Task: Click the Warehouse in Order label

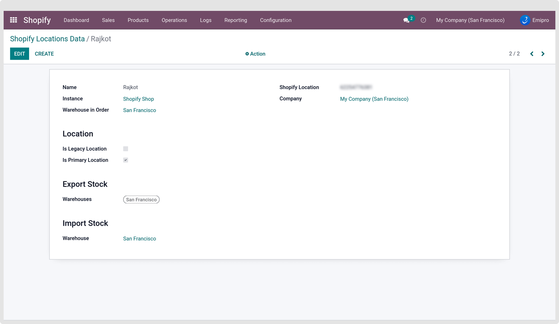Action: [86, 110]
